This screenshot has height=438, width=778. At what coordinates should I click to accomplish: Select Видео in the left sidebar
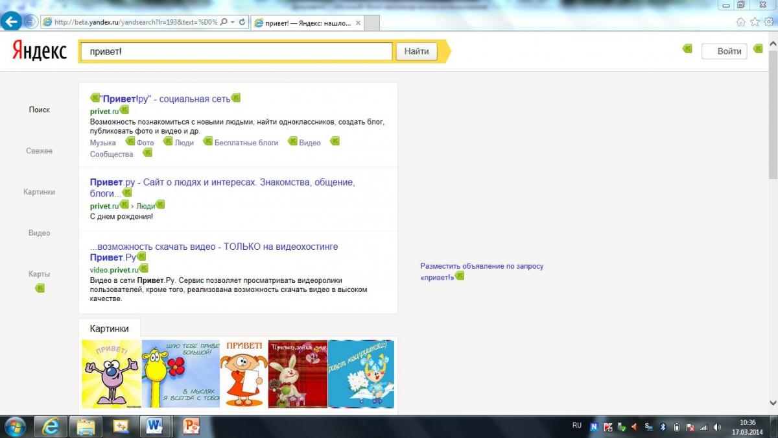tap(40, 233)
